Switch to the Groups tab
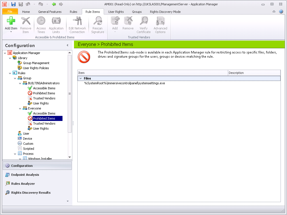The width and height of the screenshot is (287, 215). (137, 12)
